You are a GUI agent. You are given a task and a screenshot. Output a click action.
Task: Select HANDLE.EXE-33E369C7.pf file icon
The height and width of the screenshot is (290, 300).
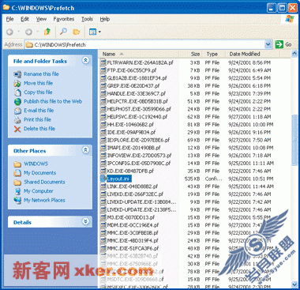(x=103, y=93)
